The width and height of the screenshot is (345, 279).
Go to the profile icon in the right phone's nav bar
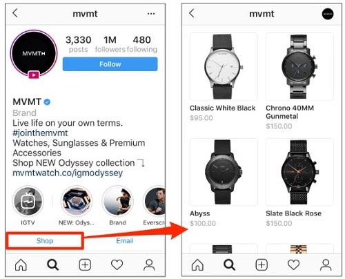point(326,264)
